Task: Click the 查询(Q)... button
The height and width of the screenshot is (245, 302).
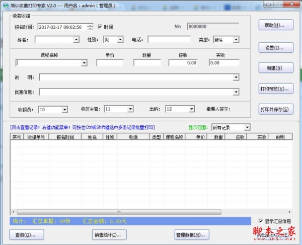Action: coord(27,234)
